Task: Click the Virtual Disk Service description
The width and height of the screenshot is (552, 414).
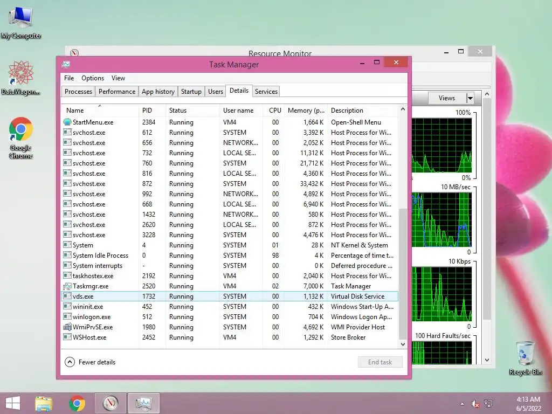Action: [x=357, y=296]
